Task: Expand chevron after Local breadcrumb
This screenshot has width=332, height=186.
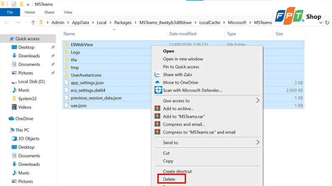Action: [110, 23]
